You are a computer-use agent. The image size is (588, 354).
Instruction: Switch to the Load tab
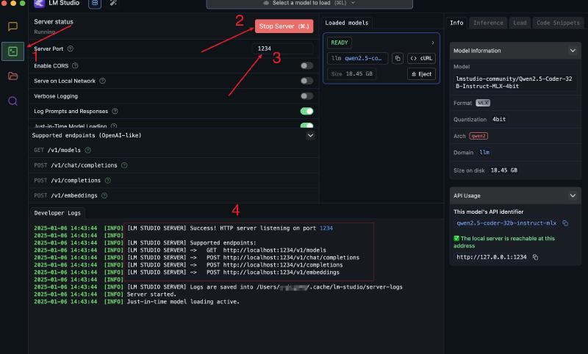click(x=520, y=23)
